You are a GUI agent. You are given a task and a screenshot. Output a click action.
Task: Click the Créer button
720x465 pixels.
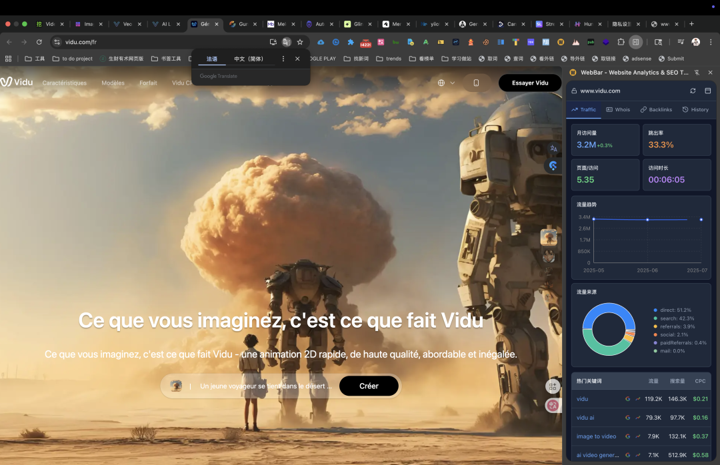(x=369, y=386)
